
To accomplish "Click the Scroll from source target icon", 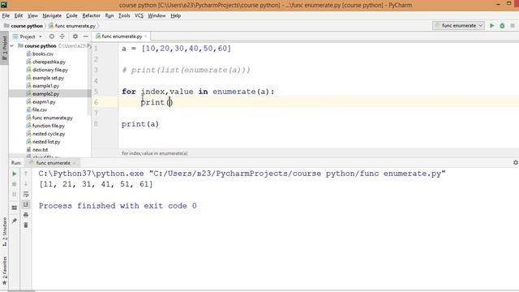I will pyautogui.click(x=52, y=36).
